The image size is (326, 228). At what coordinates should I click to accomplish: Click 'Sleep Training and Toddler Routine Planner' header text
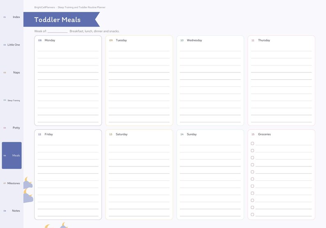[81, 7]
